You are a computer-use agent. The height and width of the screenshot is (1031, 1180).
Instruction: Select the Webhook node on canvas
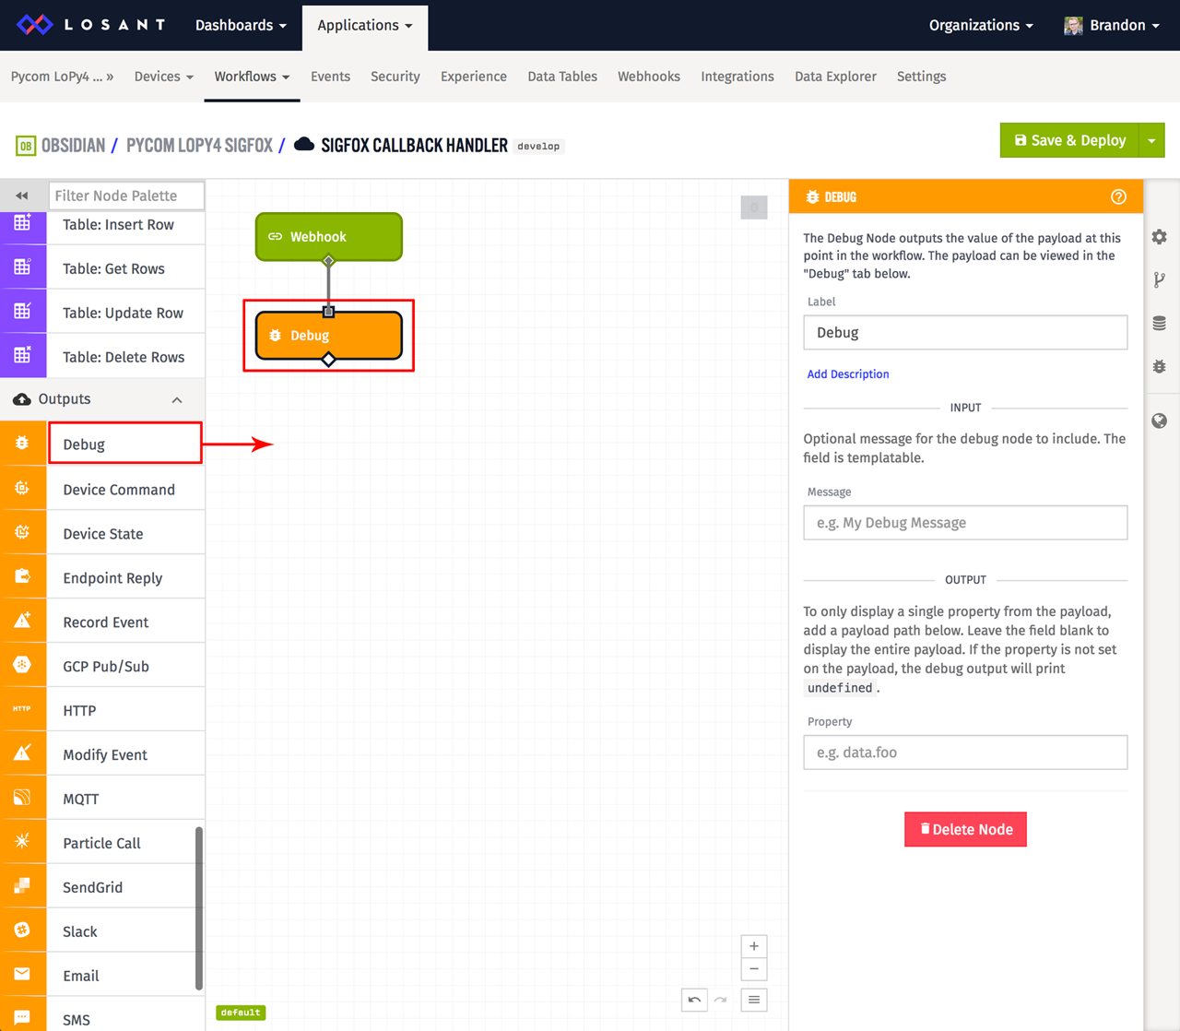(329, 237)
